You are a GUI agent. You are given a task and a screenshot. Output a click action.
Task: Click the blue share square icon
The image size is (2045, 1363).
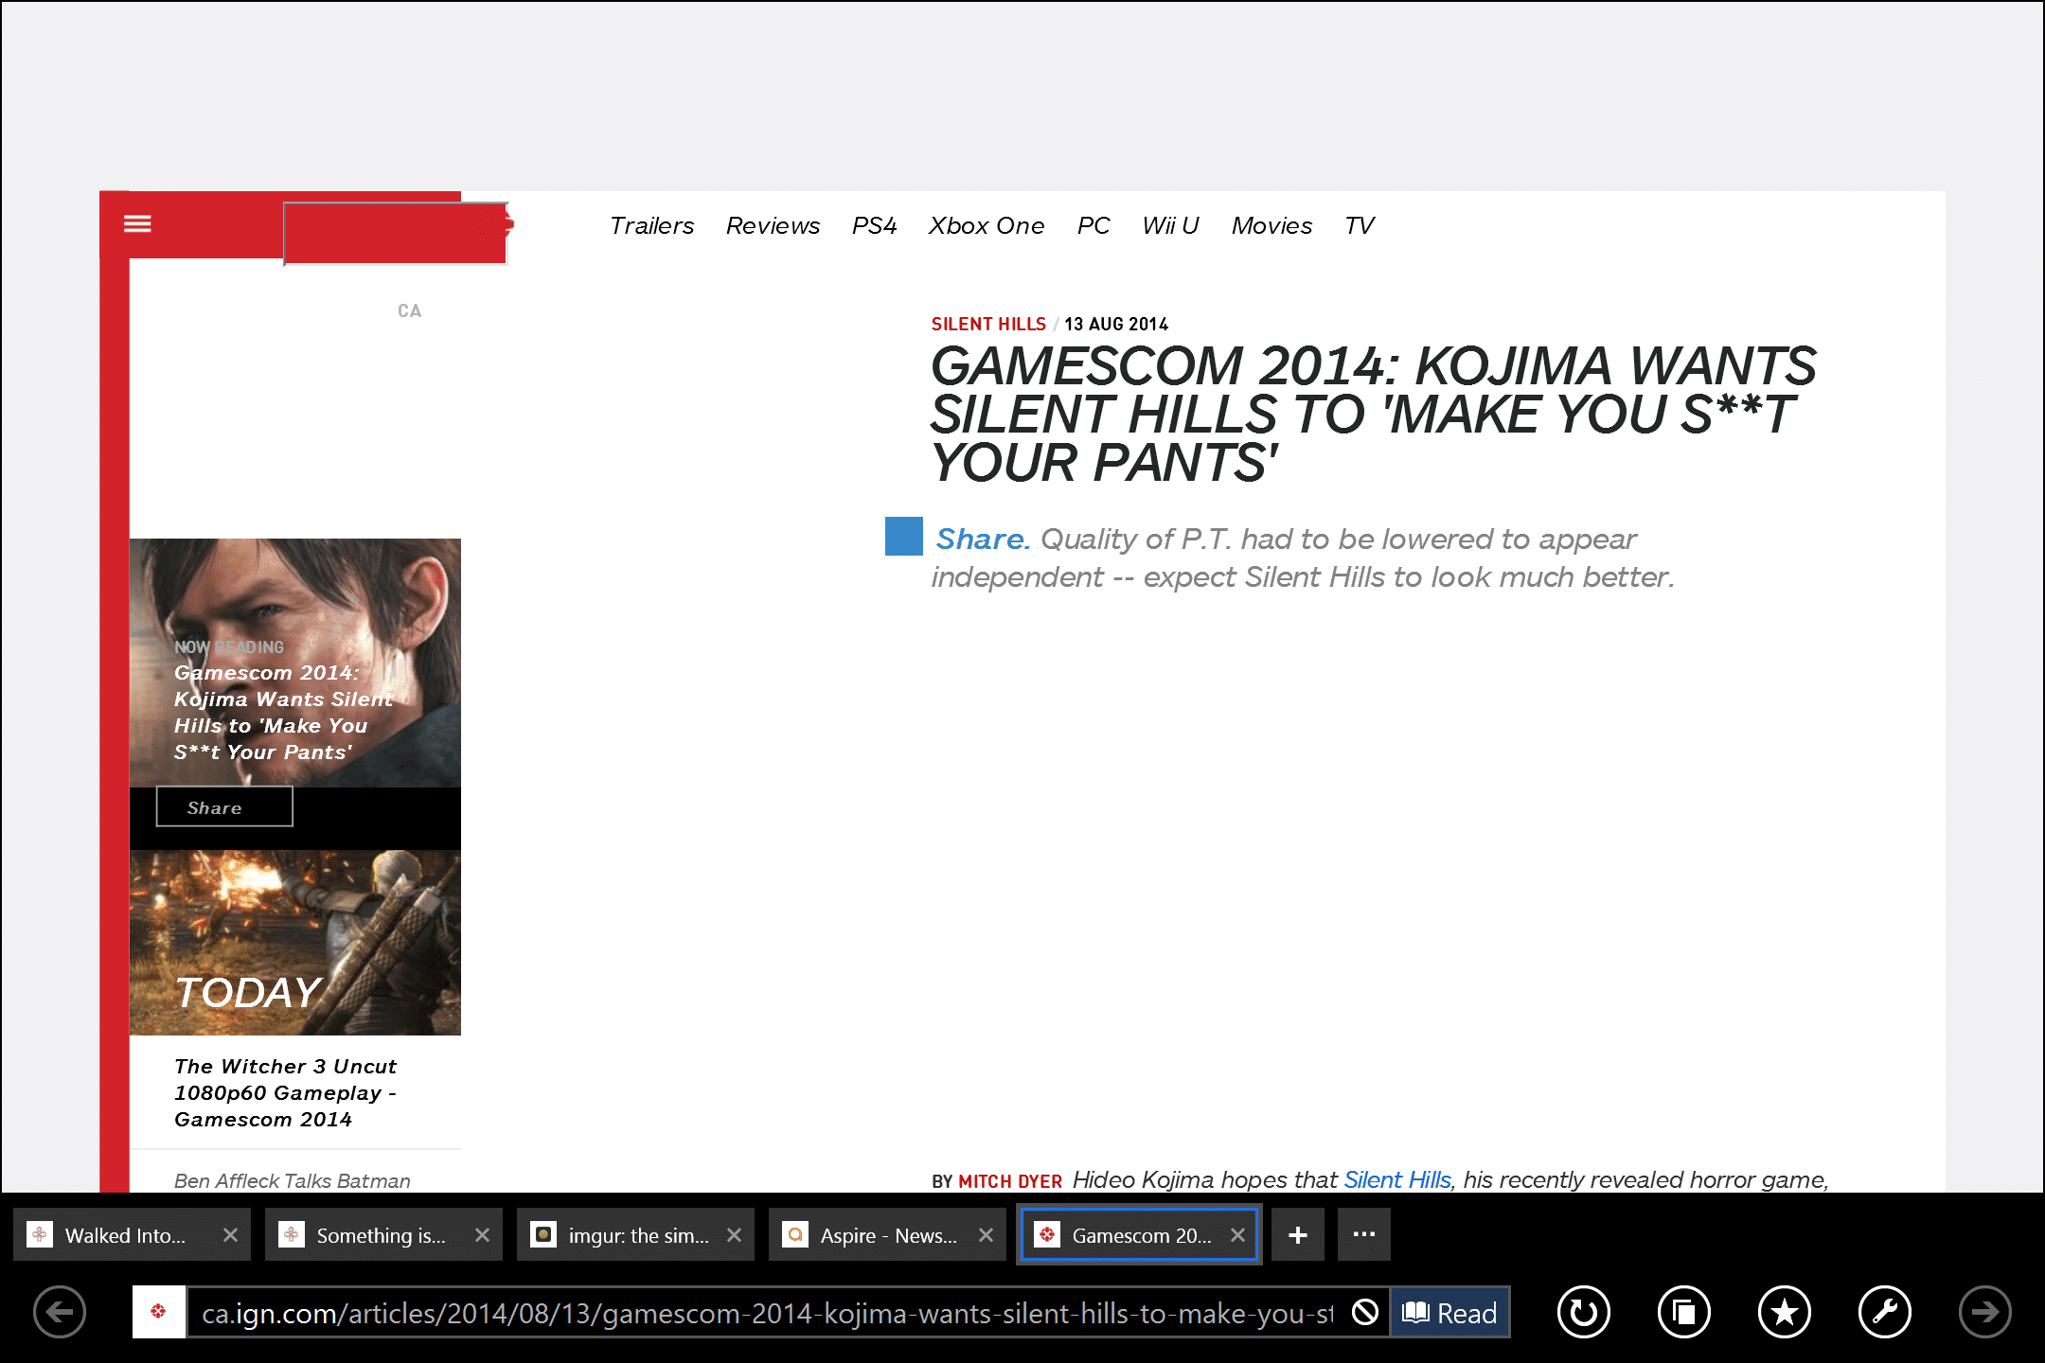coord(903,536)
